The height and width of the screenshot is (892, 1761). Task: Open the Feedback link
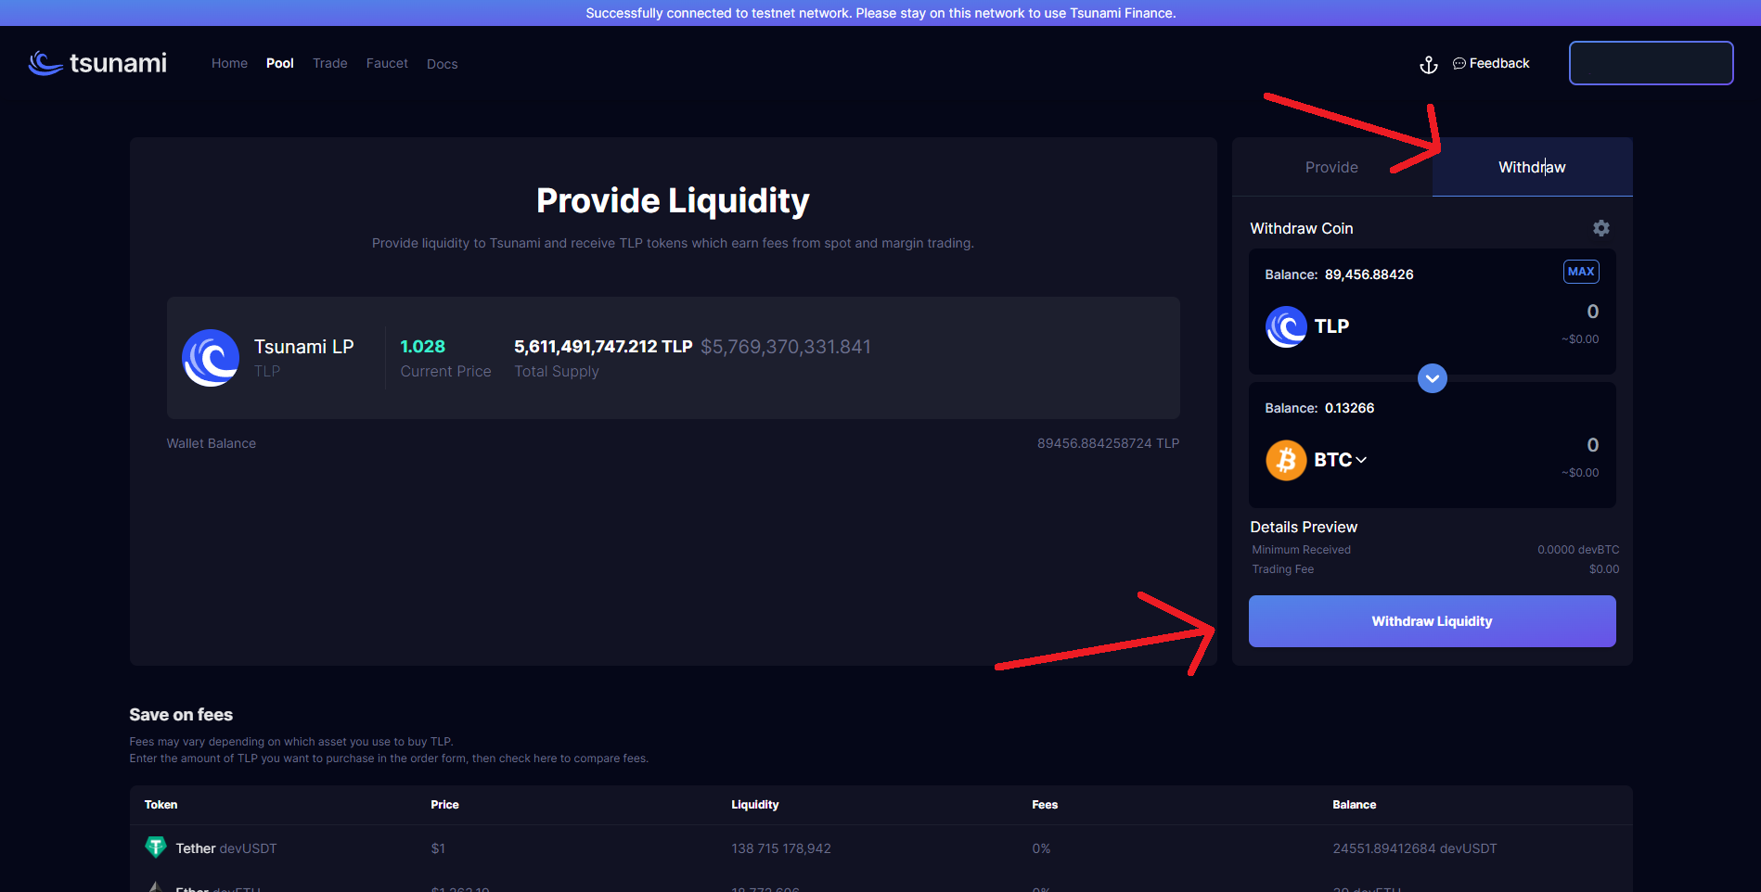pos(1491,63)
